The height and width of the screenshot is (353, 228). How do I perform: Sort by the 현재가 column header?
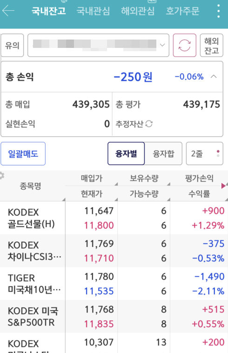pos(92,193)
